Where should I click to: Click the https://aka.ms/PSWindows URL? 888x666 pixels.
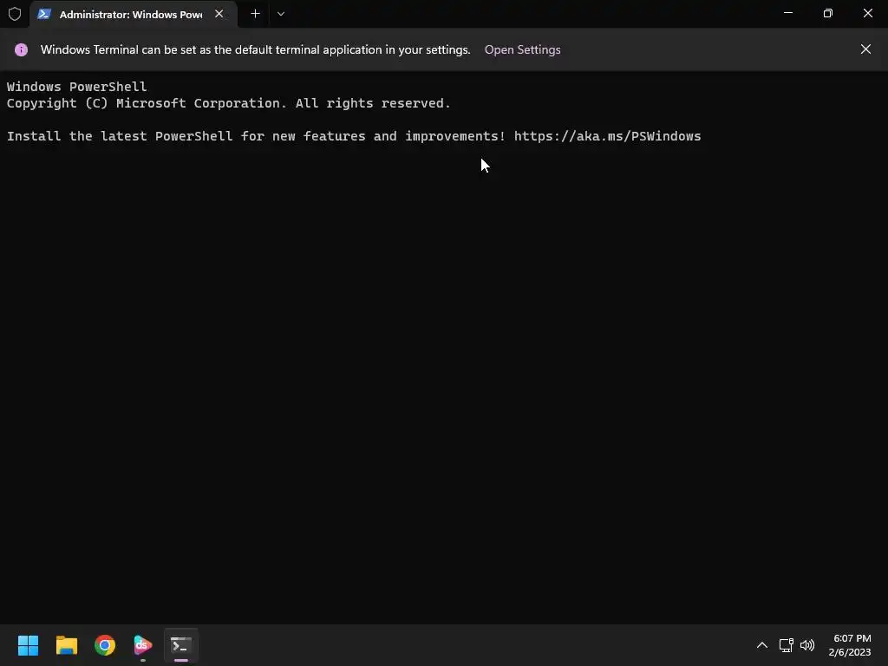click(x=608, y=136)
